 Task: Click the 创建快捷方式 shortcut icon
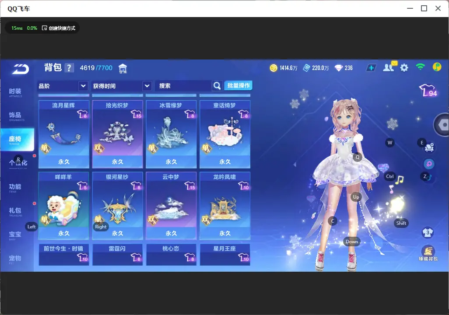(x=44, y=28)
